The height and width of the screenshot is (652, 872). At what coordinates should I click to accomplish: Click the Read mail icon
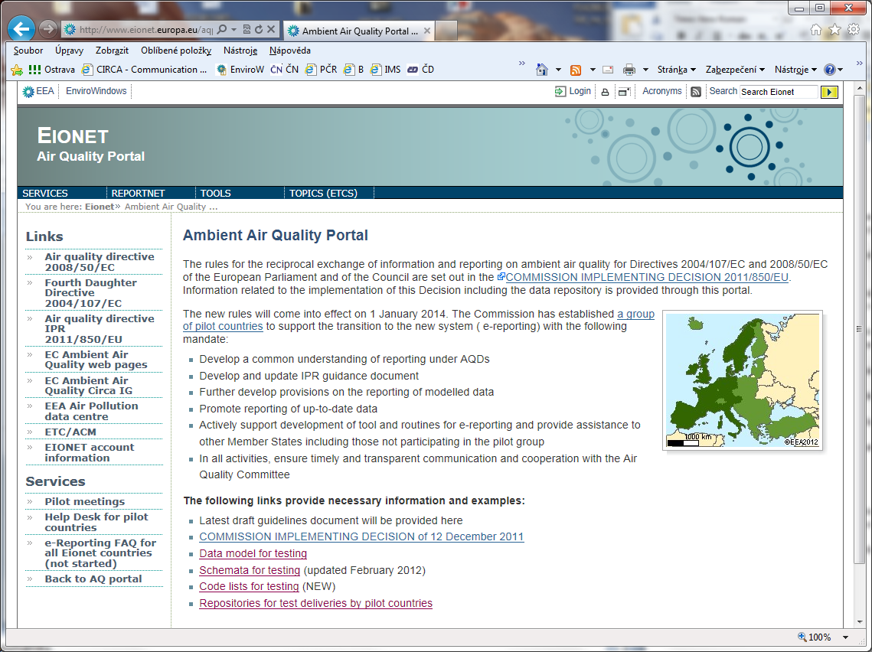point(608,70)
